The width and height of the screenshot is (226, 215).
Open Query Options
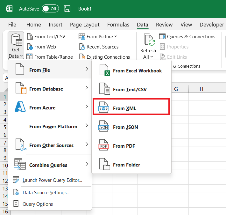coord(50,204)
